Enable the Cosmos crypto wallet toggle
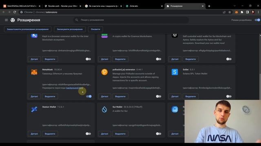This screenshot has width=261, height=146. 159,59
